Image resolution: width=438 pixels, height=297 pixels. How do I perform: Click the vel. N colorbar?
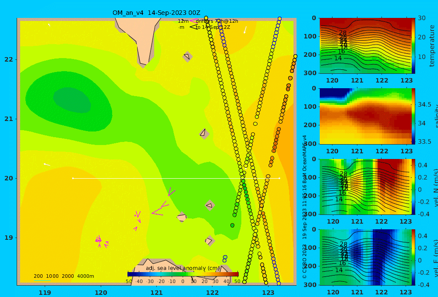point(413,186)
